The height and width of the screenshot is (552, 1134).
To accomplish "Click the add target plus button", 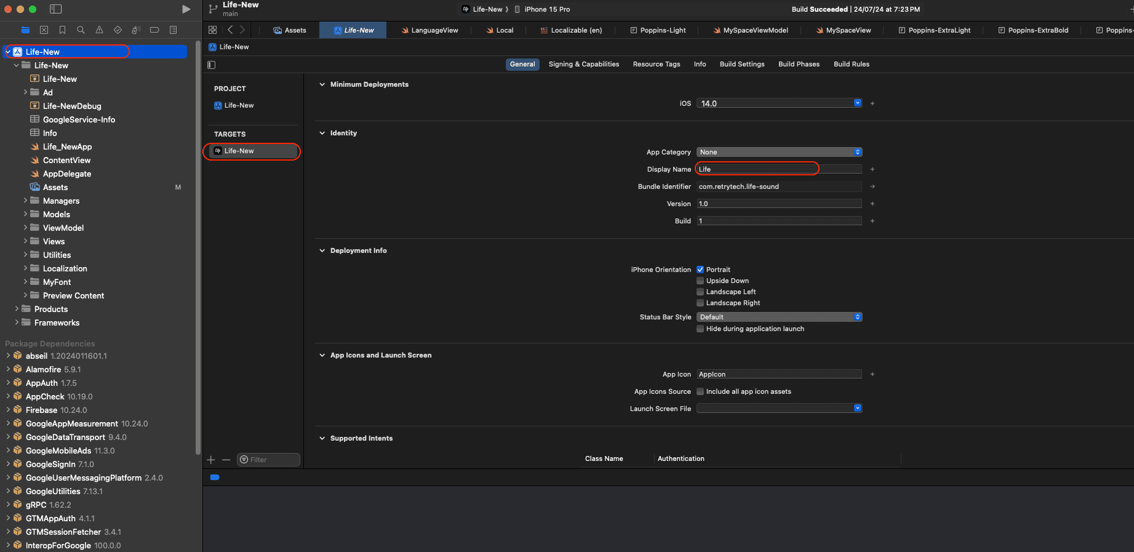I will pyautogui.click(x=211, y=460).
